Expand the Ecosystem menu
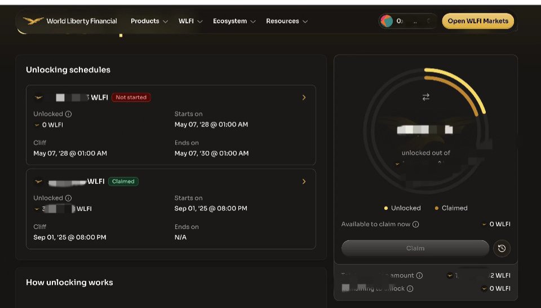This screenshot has width=541, height=308. pos(234,21)
